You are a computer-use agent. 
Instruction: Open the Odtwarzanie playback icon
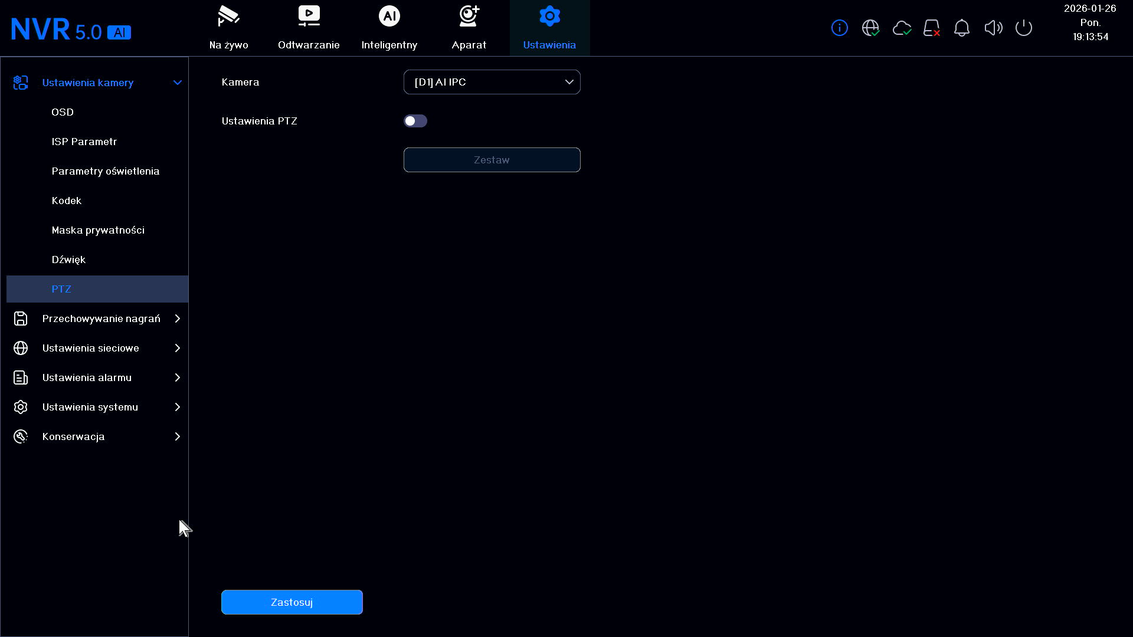[309, 17]
